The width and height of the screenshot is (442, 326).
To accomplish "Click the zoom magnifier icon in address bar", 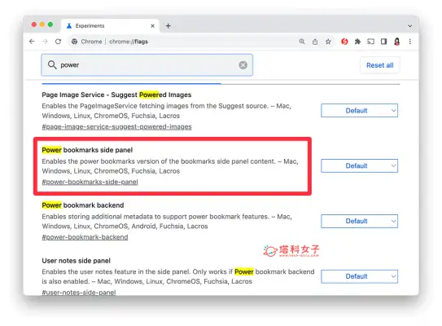I will (302, 42).
